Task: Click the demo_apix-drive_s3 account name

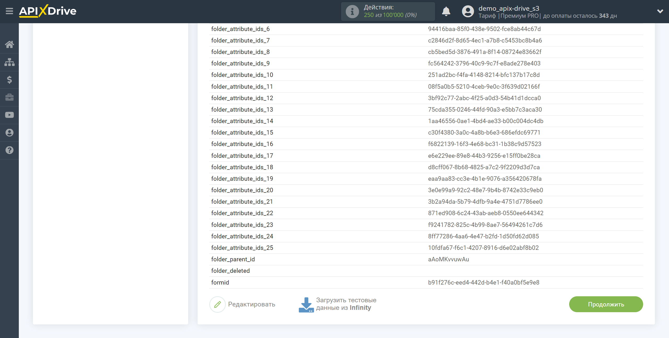Action: (x=509, y=8)
